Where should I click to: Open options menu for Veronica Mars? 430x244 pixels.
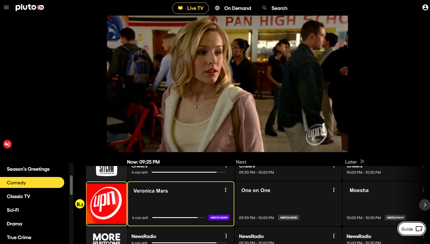pyautogui.click(x=226, y=190)
